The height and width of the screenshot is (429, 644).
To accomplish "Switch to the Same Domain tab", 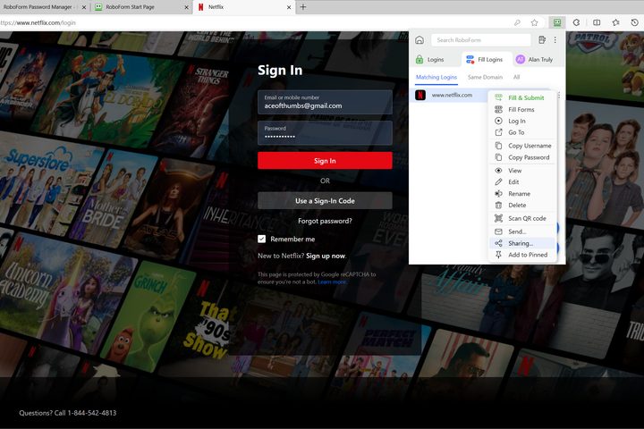I will pyautogui.click(x=485, y=77).
